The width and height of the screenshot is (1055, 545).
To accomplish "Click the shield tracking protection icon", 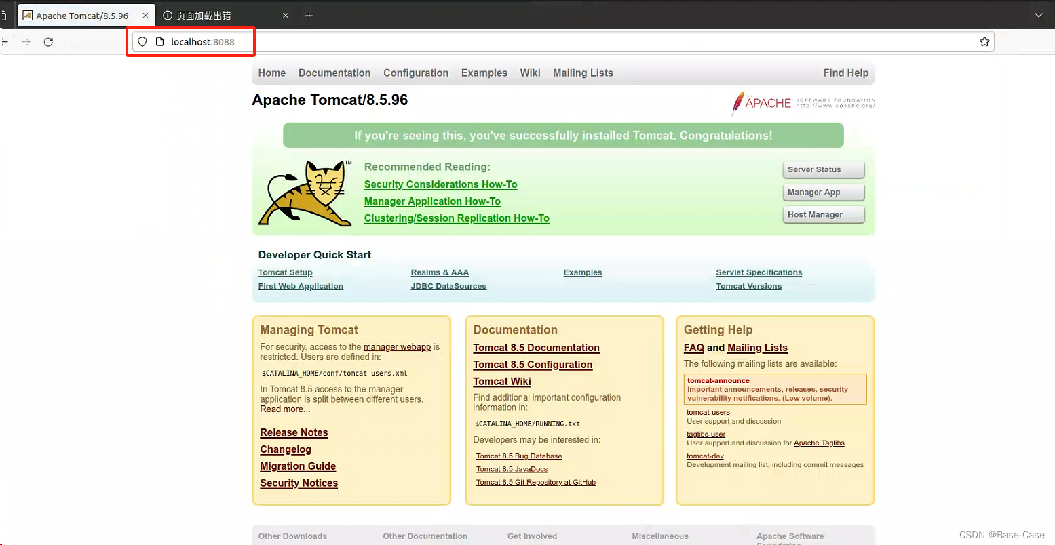I will click(142, 42).
